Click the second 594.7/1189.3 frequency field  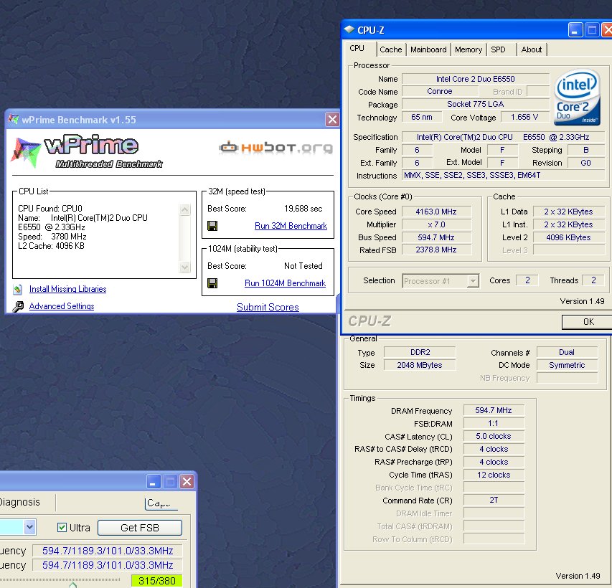(x=108, y=565)
